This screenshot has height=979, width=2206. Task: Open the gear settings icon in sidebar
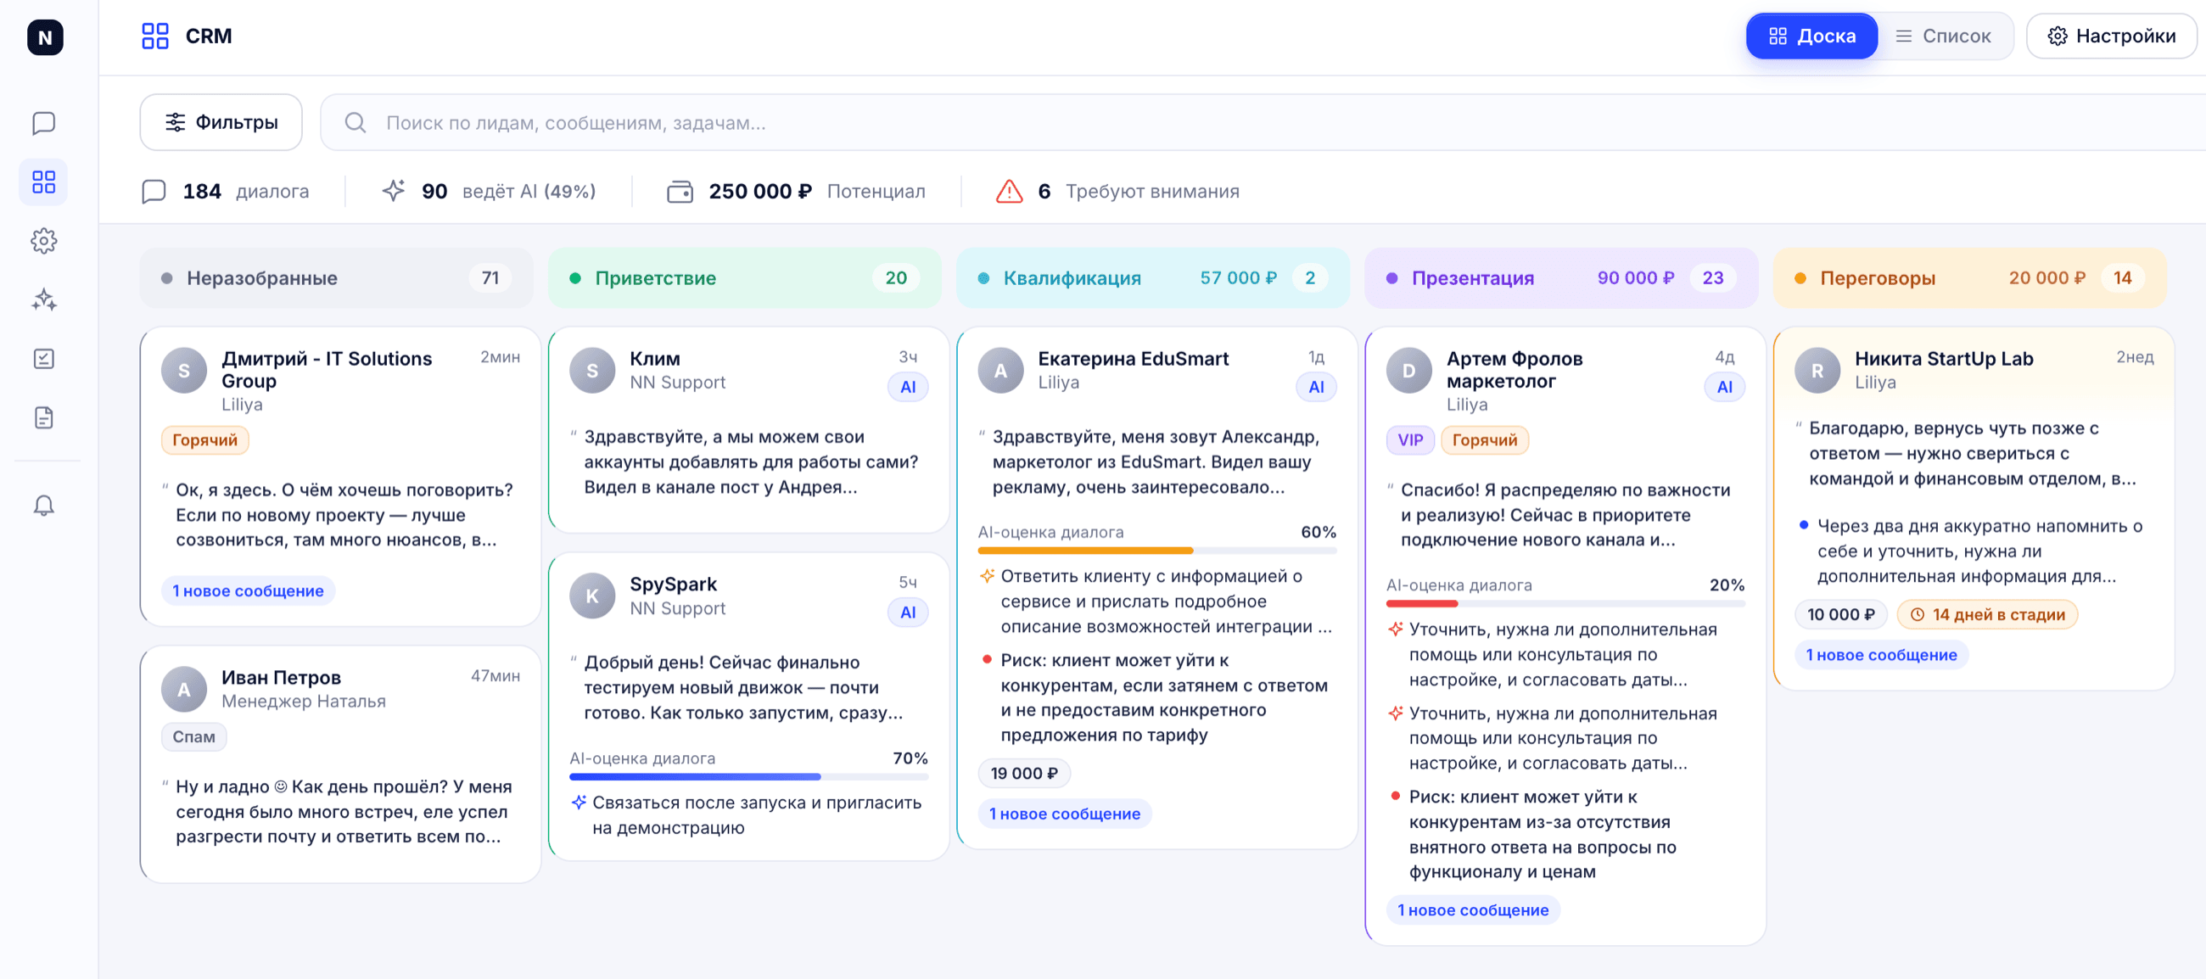click(x=43, y=241)
